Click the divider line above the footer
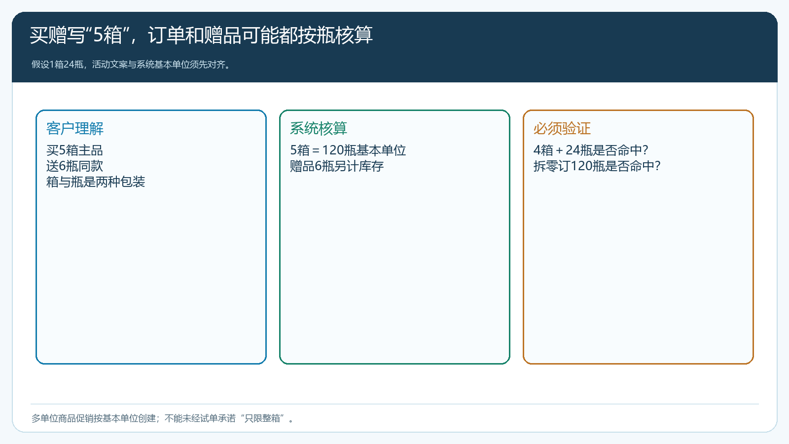This screenshot has height=444, width=789. pos(394,404)
